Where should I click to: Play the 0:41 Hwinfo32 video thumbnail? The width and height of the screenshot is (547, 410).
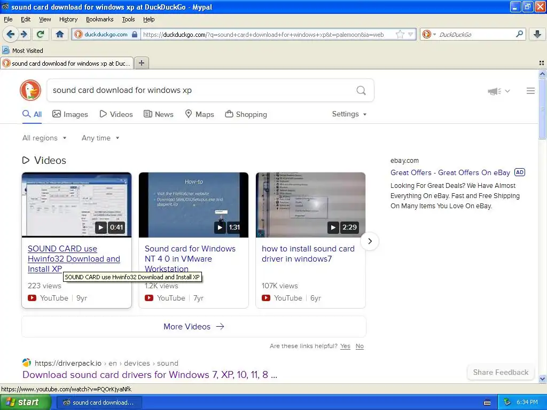point(77,205)
